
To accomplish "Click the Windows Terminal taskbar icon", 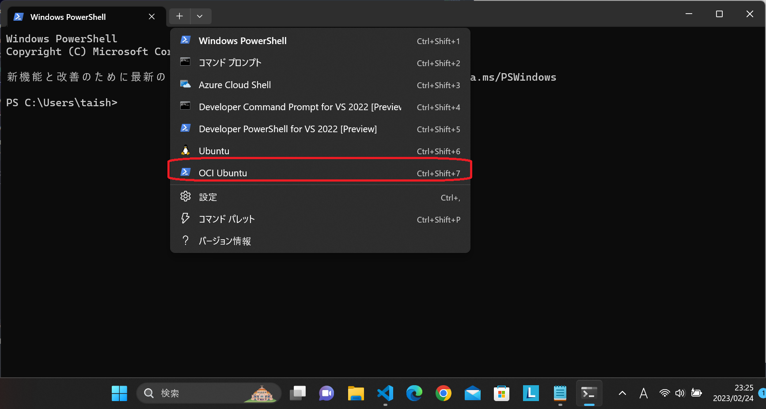I will [x=589, y=393].
